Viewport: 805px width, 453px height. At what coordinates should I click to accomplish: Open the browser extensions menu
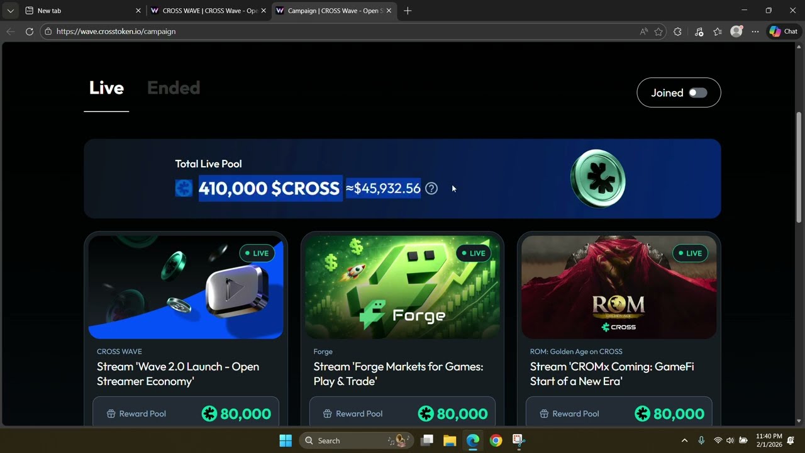click(677, 31)
